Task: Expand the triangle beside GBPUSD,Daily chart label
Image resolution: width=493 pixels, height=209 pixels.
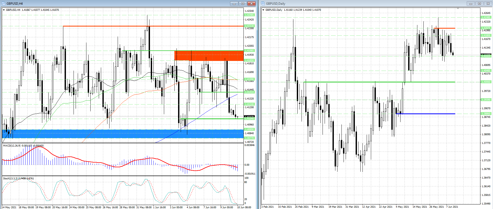Action: pos(263,10)
